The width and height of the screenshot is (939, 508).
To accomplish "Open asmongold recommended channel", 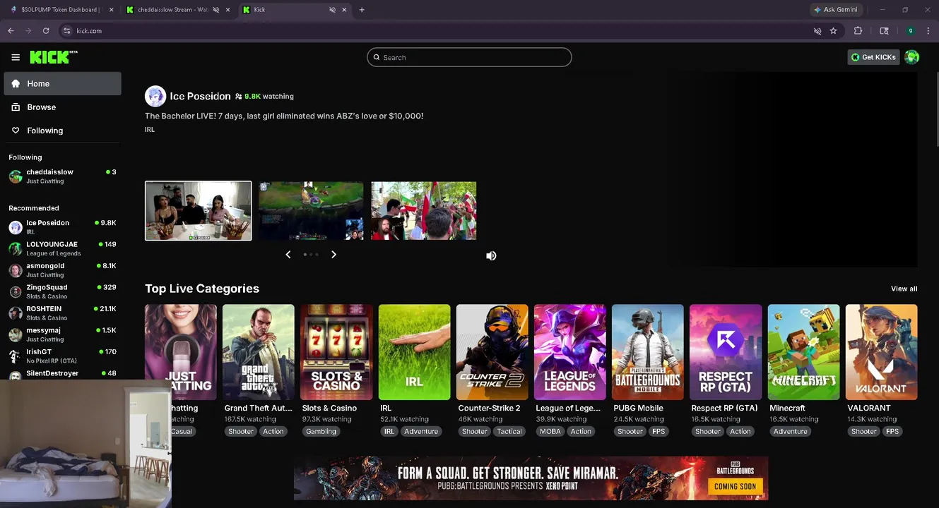I will [x=62, y=270].
